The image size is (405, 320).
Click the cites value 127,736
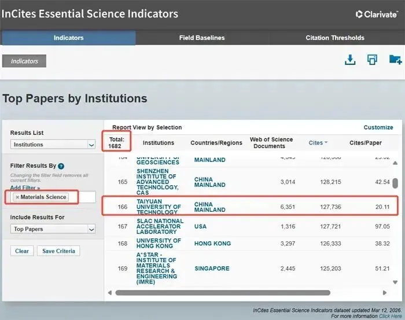click(330, 207)
